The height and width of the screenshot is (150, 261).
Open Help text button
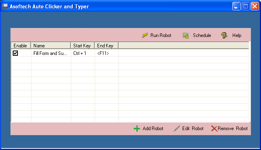tap(237, 35)
